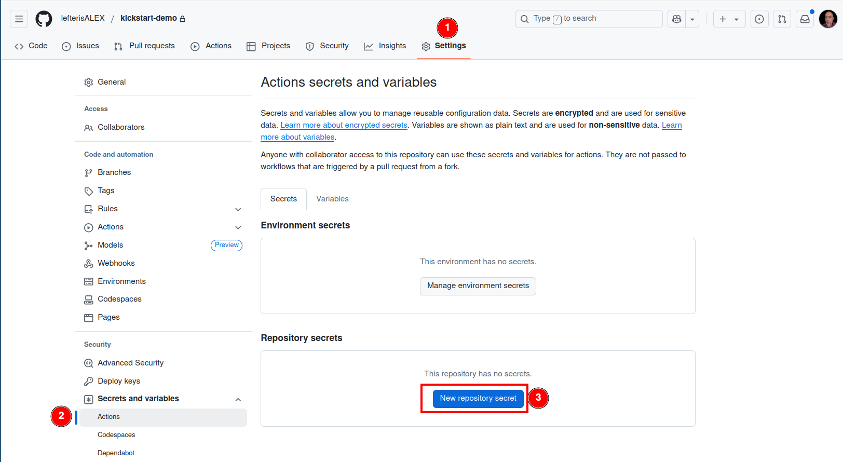Click the Advanced Security codescan icon
The width and height of the screenshot is (843, 462).
coord(89,363)
